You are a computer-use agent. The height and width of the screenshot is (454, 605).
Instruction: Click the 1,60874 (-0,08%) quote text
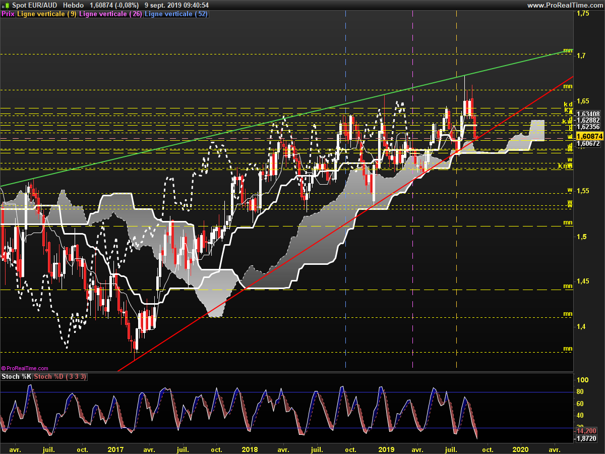114,5
